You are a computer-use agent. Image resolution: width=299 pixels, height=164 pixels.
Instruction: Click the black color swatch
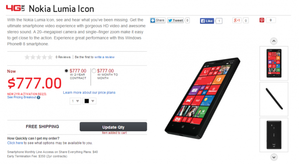tap(86, 101)
